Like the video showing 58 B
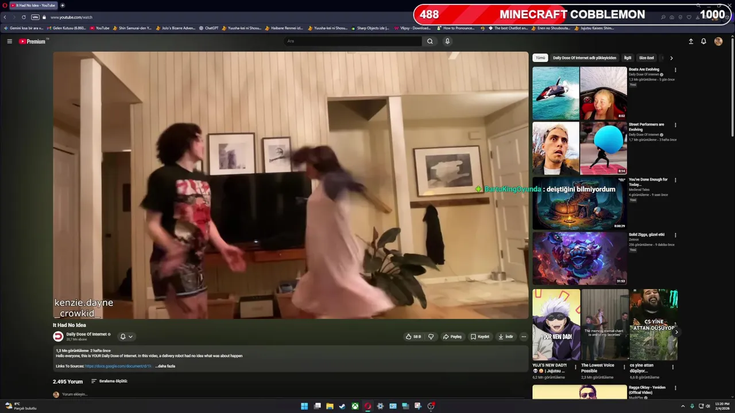735x413 pixels. tap(413, 337)
